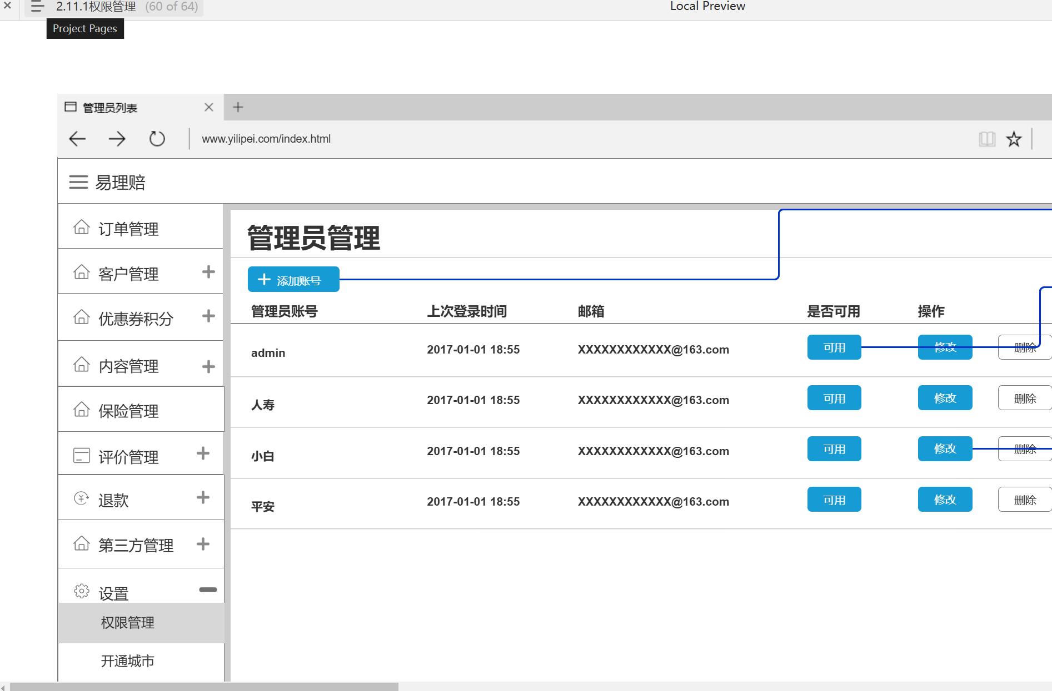Viewport: 1052px width, 691px height.
Task: Open the Project Pages hamburger menu
Action: click(37, 7)
